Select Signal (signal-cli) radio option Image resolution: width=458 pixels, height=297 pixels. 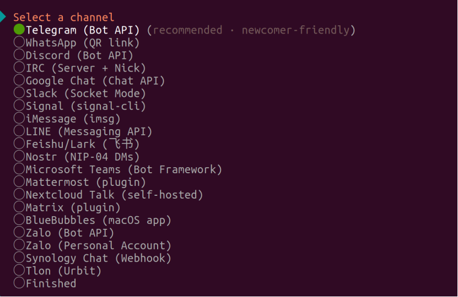click(x=19, y=106)
